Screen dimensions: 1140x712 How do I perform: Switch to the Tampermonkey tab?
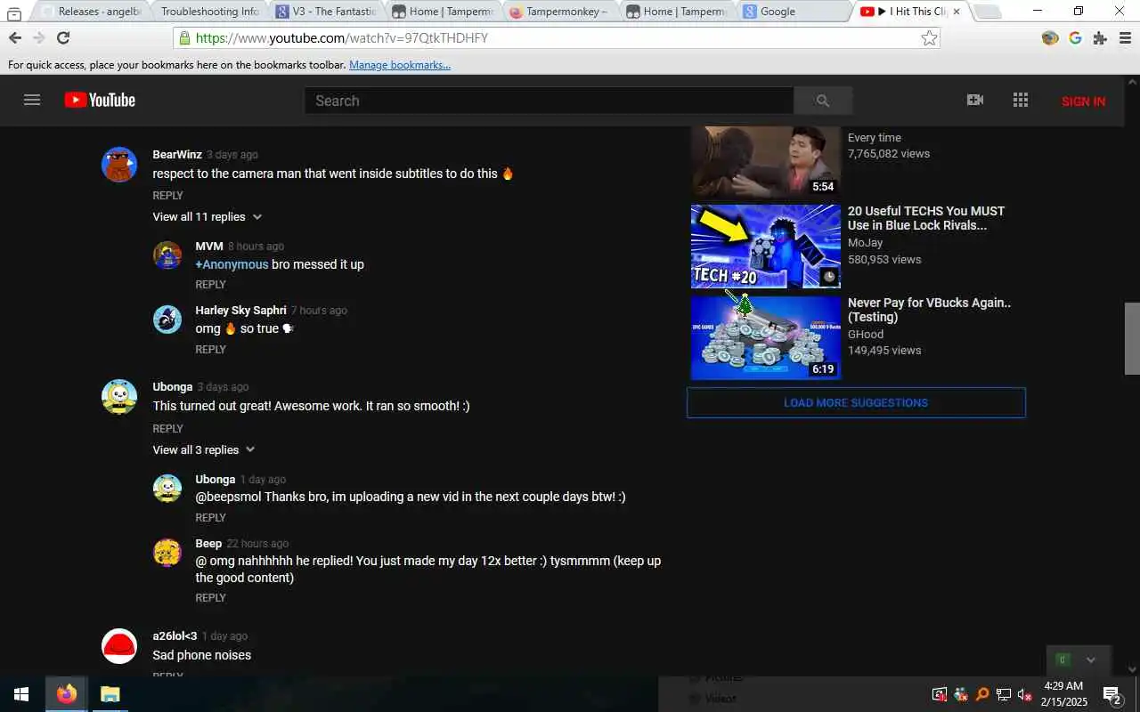click(x=558, y=12)
